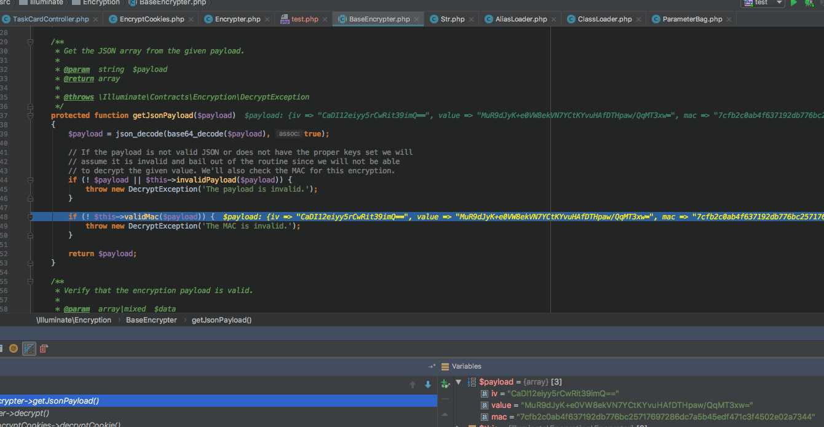
Task: Switch to the ParameterBag.php tab
Action: click(x=692, y=19)
